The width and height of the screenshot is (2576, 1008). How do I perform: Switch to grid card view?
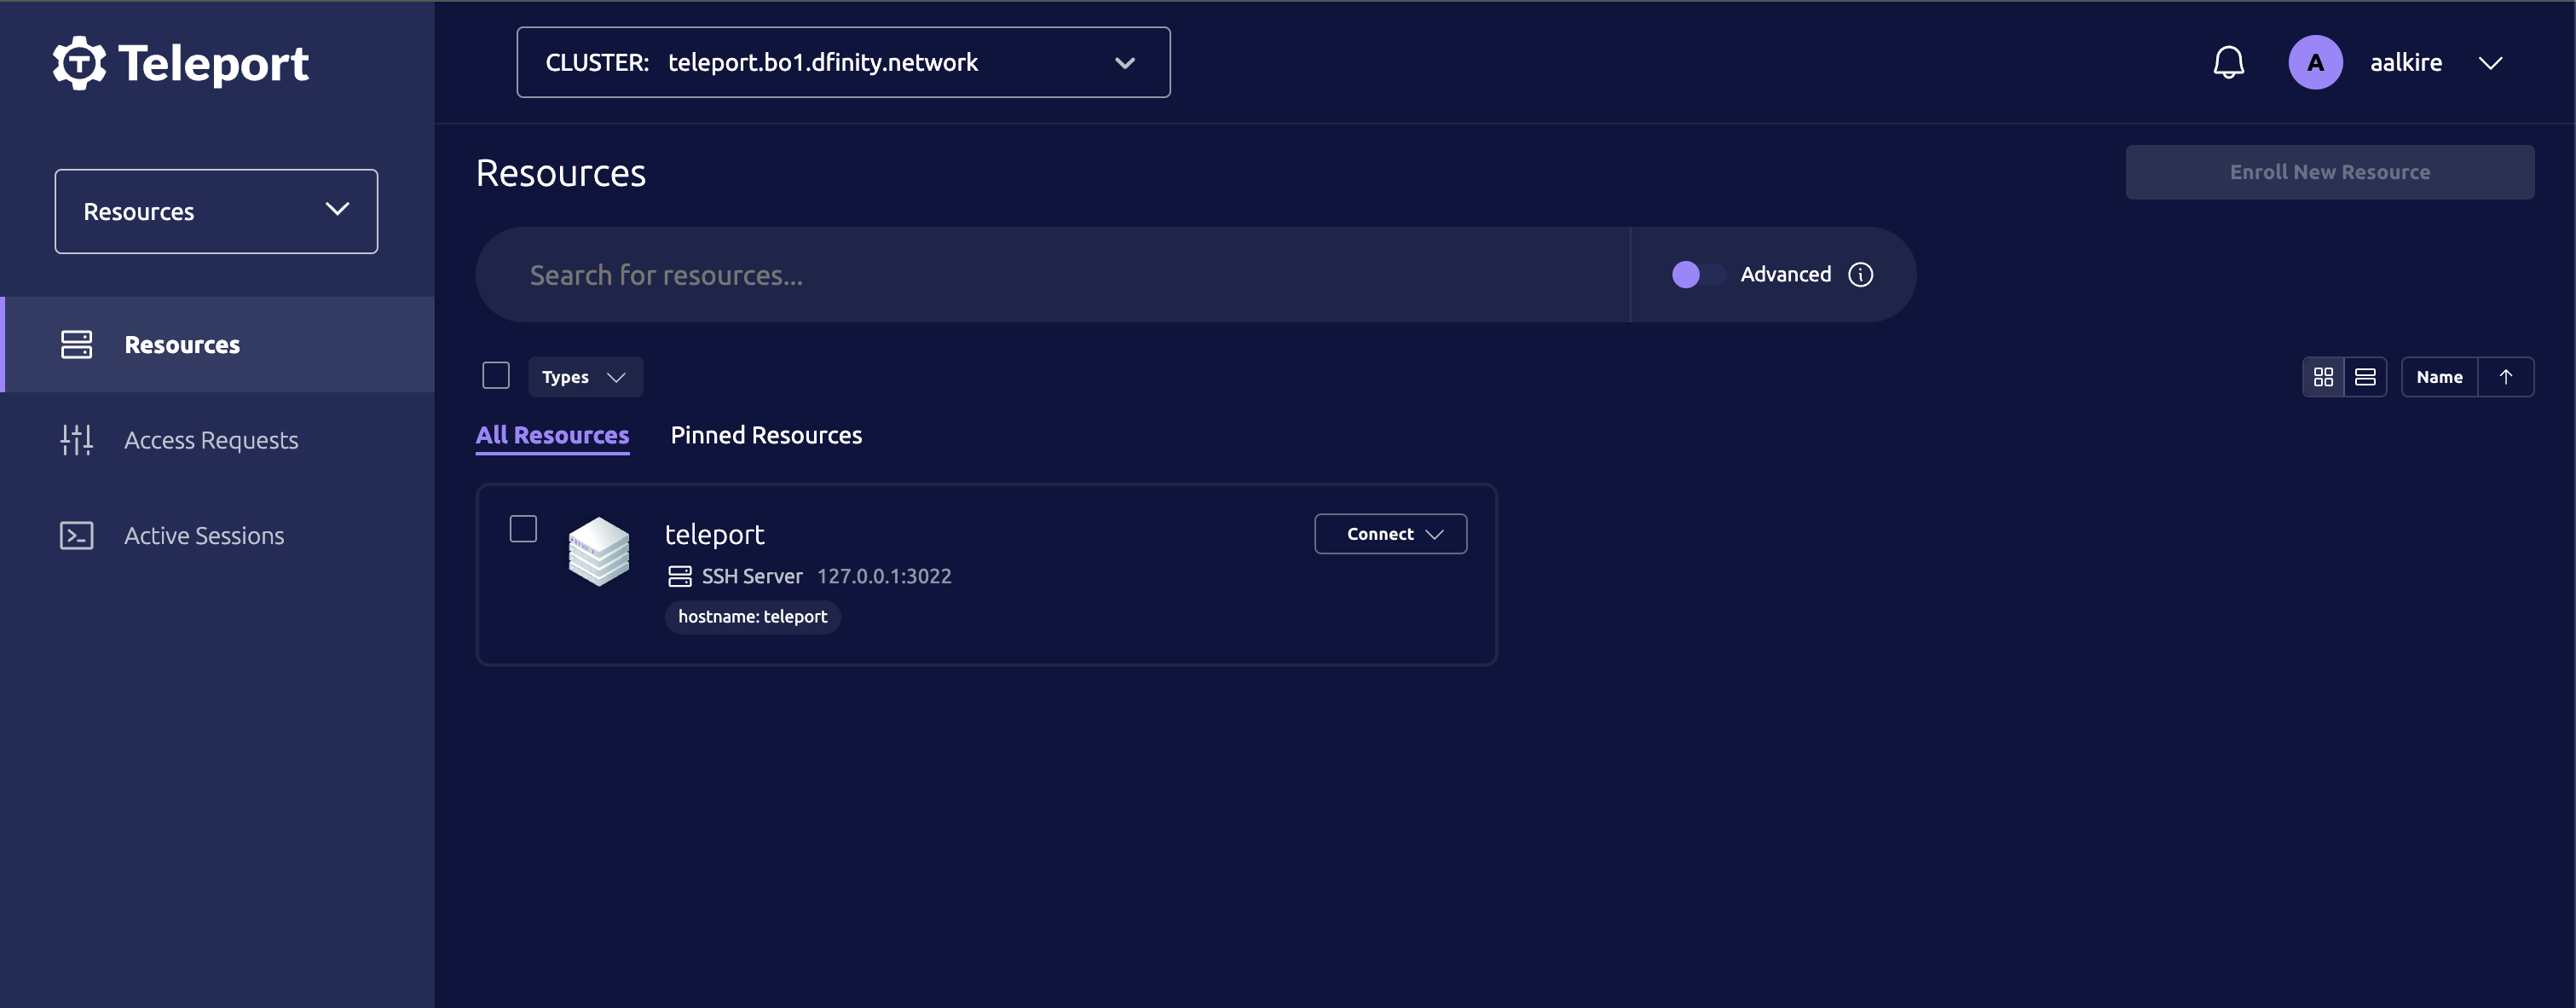click(2323, 377)
